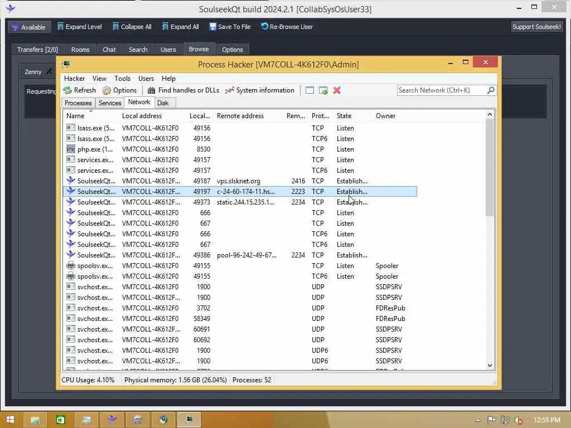The image size is (571, 428).
Task: Click Collapse All in SoulseekQt toolbar
Action: pos(132,27)
